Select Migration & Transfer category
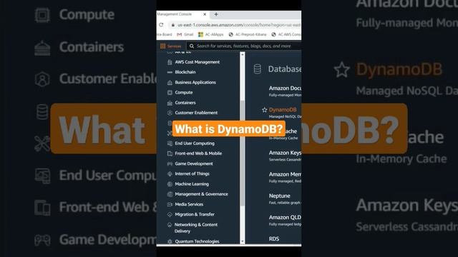458x257 pixels. coord(195,214)
